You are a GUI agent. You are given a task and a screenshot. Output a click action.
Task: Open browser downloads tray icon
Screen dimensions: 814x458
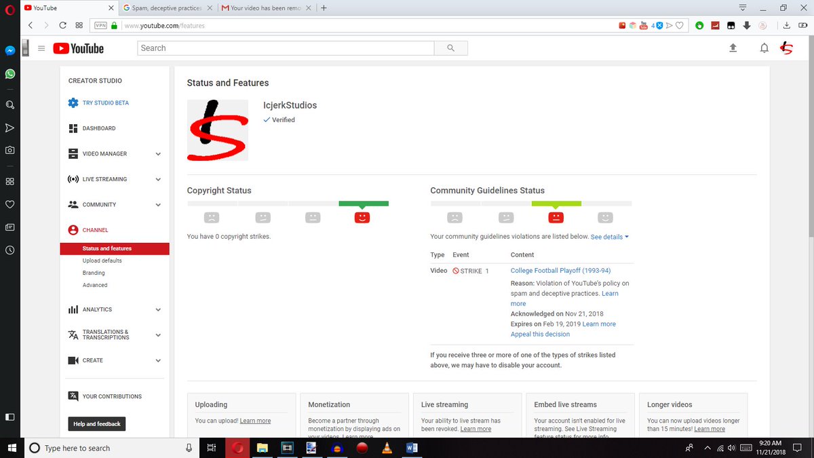(x=786, y=25)
